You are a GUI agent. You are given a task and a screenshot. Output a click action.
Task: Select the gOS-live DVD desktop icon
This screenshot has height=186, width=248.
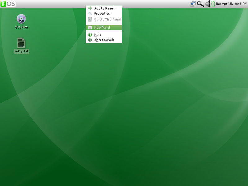21,19
